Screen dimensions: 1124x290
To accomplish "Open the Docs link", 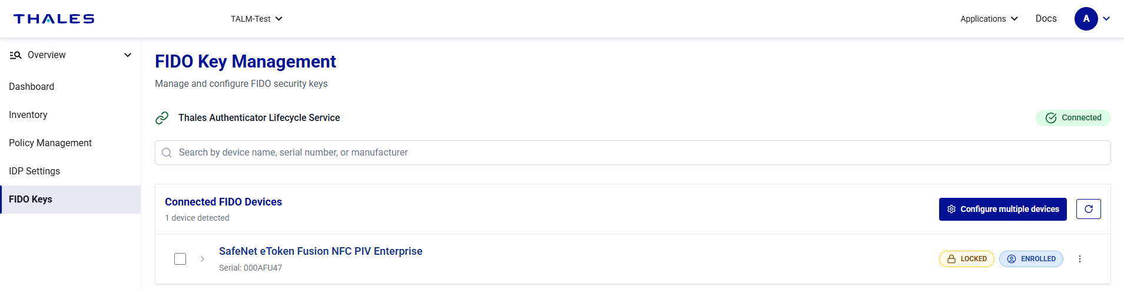I will pyautogui.click(x=1046, y=19).
